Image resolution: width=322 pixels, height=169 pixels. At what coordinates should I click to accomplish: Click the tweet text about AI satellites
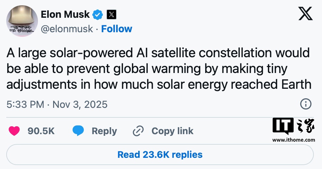click(159, 68)
